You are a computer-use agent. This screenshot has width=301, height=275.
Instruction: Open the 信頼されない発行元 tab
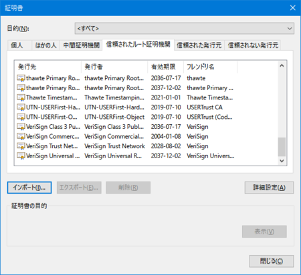[x=253, y=45]
